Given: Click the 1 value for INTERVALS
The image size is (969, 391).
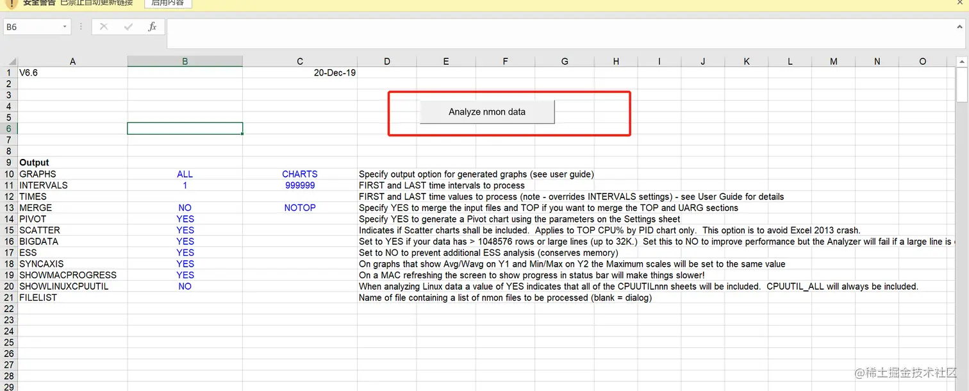Looking at the screenshot, I should click(185, 185).
